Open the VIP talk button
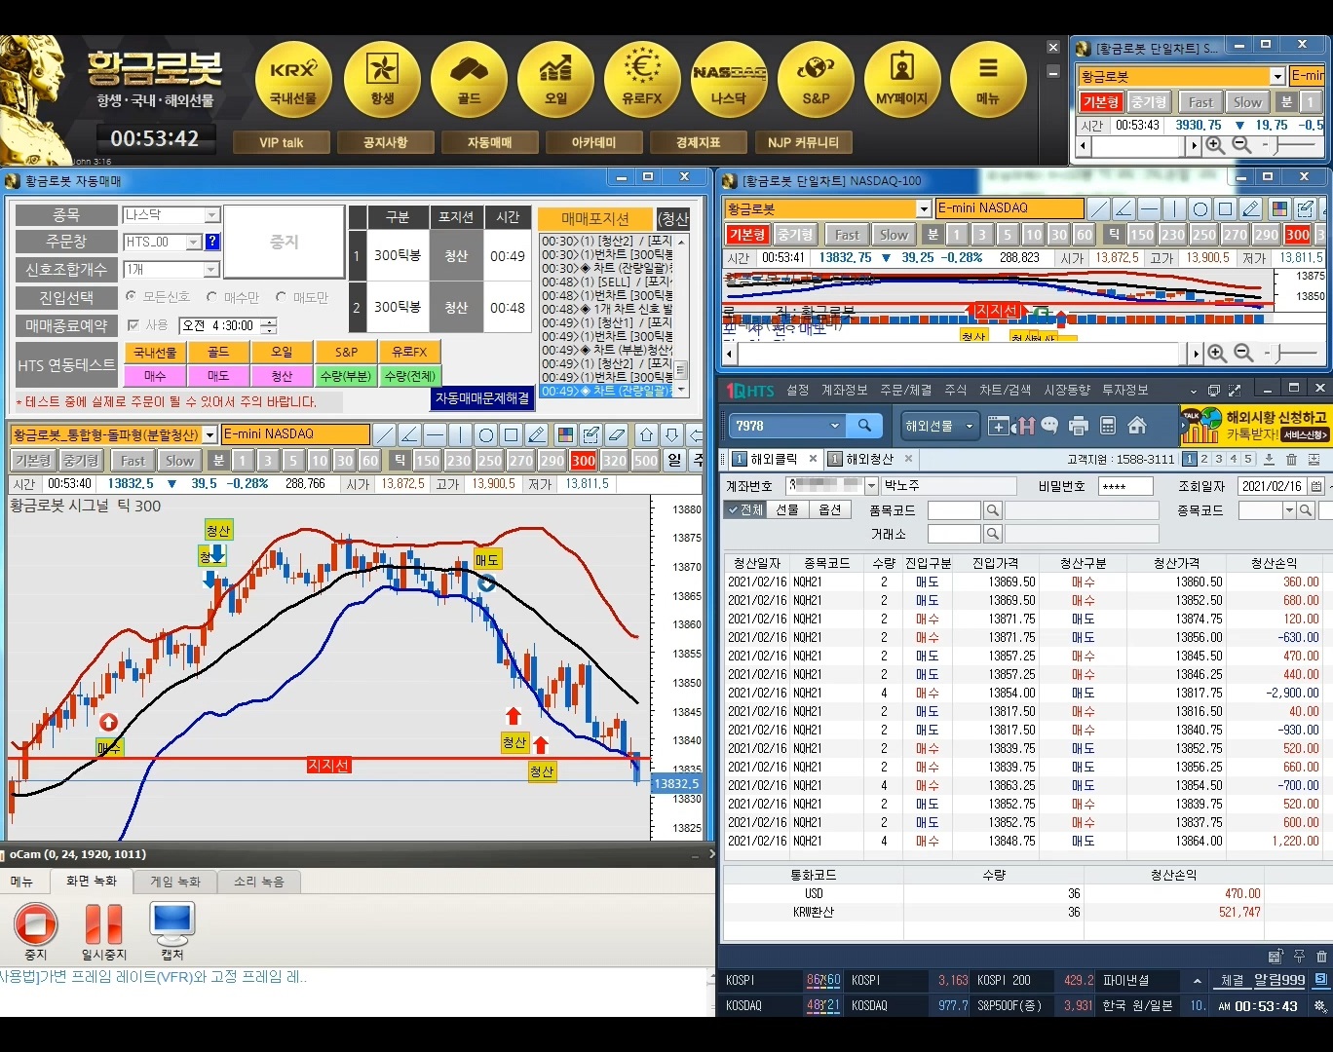 pos(282,142)
